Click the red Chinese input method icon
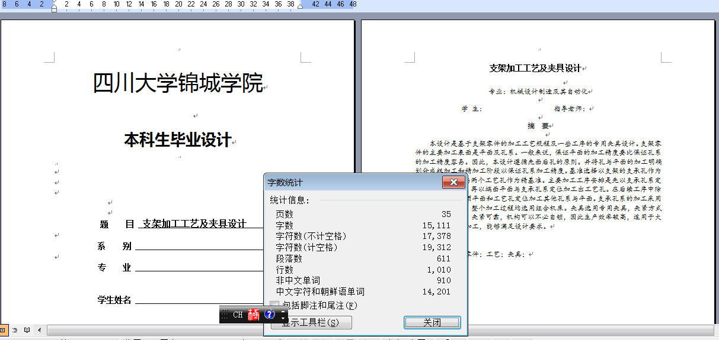719x340 pixels. (x=254, y=315)
